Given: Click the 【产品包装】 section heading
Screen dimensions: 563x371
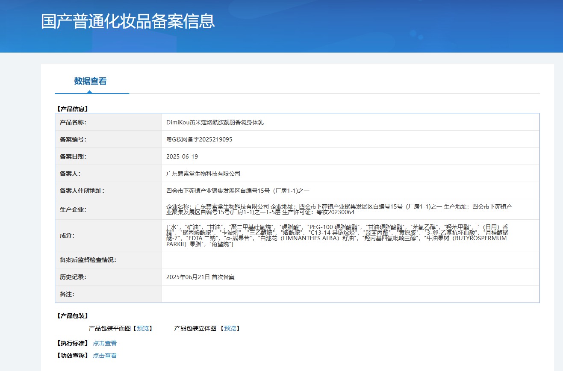Looking at the screenshot, I should click(x=72, y=316).
